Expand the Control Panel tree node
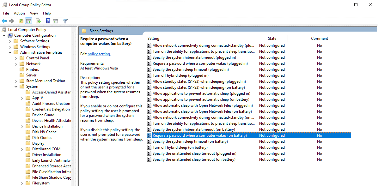The width and height of the screenshot is (378, 186). pyautogui.click(x=16, y=58)
